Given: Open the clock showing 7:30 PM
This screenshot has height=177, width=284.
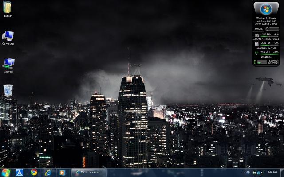Looking at the screenshot, I should coord(272,173).
